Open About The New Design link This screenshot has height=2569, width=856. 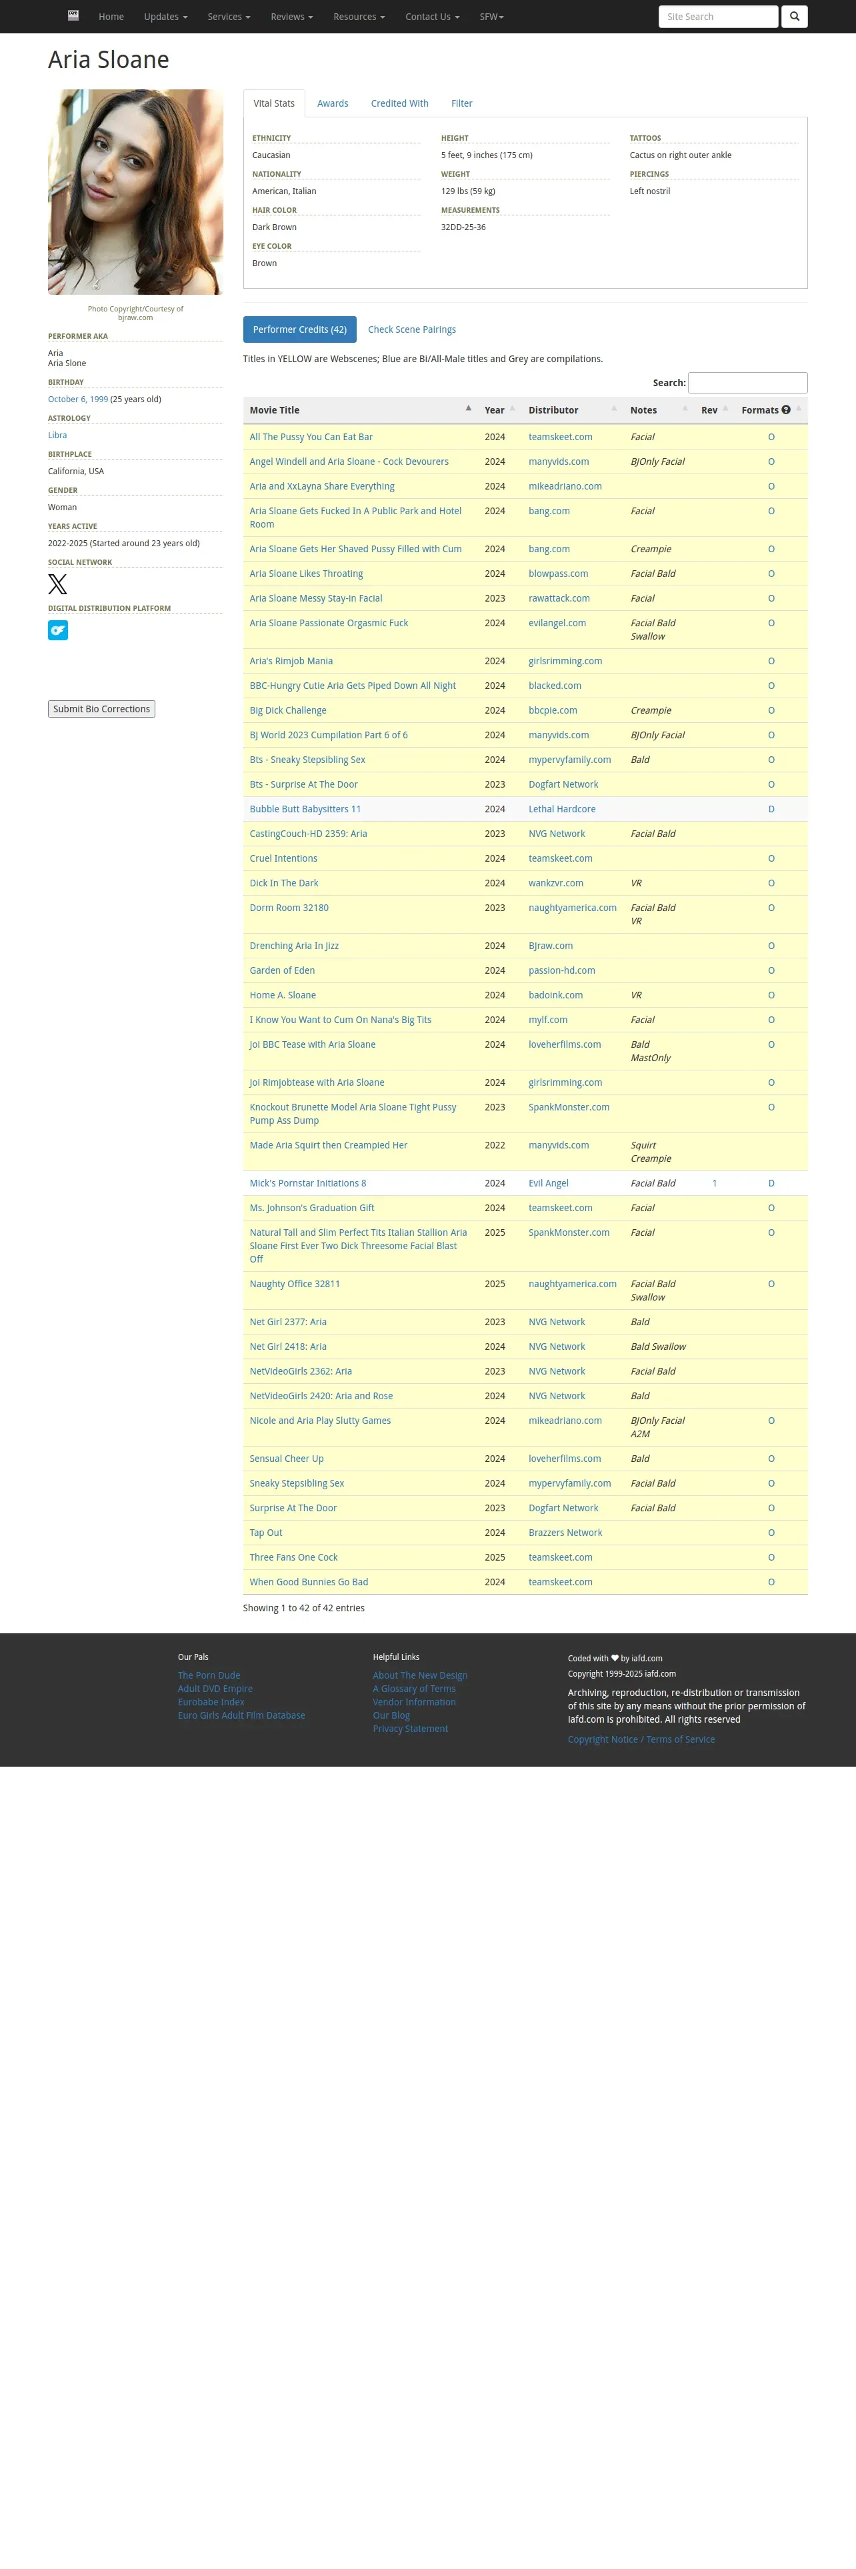(421, 1675)
